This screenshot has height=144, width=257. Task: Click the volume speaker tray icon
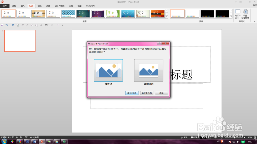coord(238,142)
